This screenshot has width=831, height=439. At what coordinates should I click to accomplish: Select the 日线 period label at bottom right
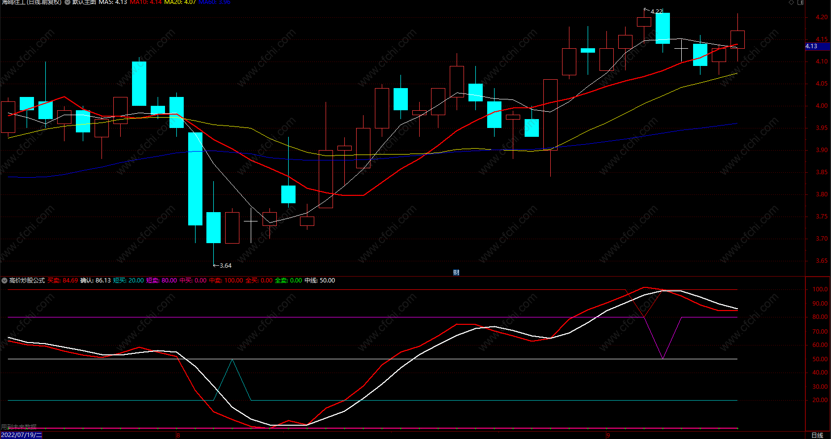point(817,435)
